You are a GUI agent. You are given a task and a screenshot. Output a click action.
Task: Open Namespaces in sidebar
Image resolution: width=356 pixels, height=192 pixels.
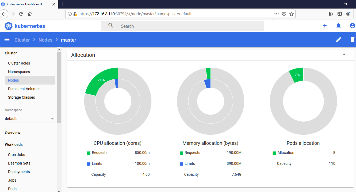(19, 72)
